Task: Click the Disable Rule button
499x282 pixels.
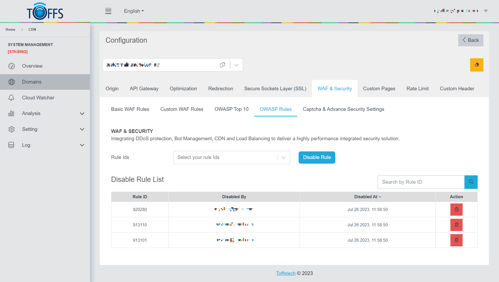Action: click(317, 157)
